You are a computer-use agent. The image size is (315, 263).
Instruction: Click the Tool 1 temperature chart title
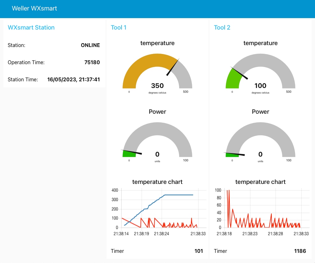pos(157,182)
